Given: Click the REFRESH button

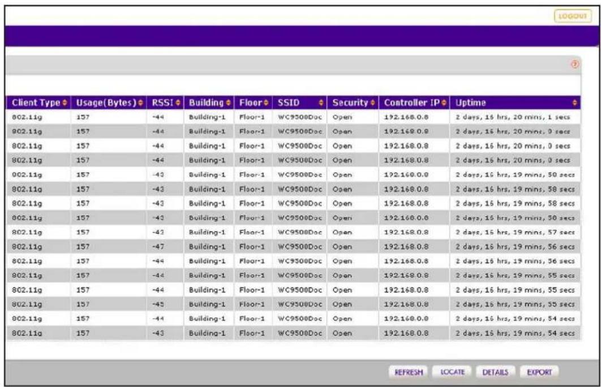Looking at the screenshot, I should click(x=409, y=372).
